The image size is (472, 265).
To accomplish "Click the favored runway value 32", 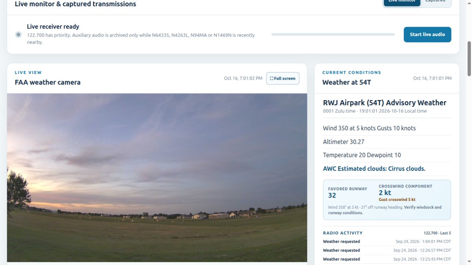I will click(332, 195).
